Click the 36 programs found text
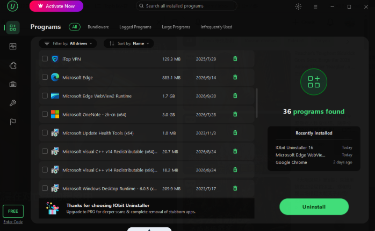Viewport: 375px width, 231px height. pyautogui.click(x=314, y=111)
